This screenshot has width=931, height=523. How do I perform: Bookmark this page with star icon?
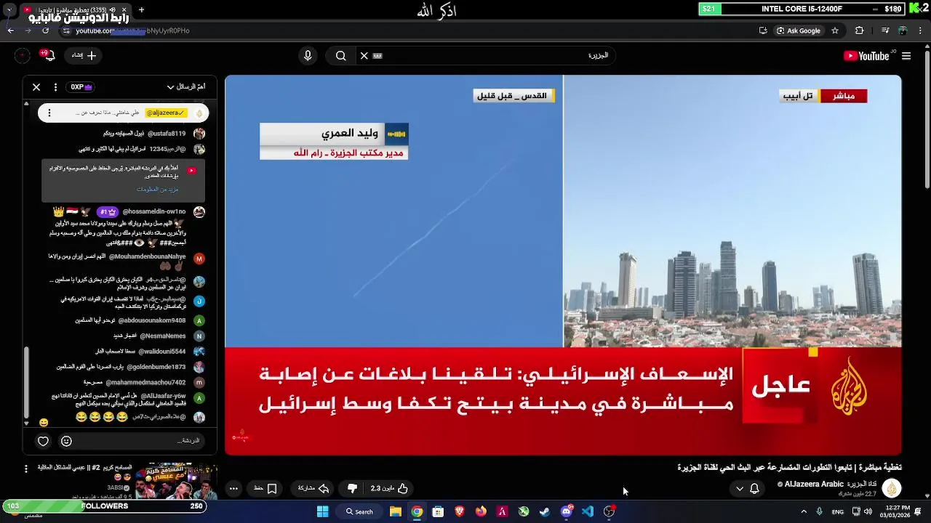click(x=835, y=31)
